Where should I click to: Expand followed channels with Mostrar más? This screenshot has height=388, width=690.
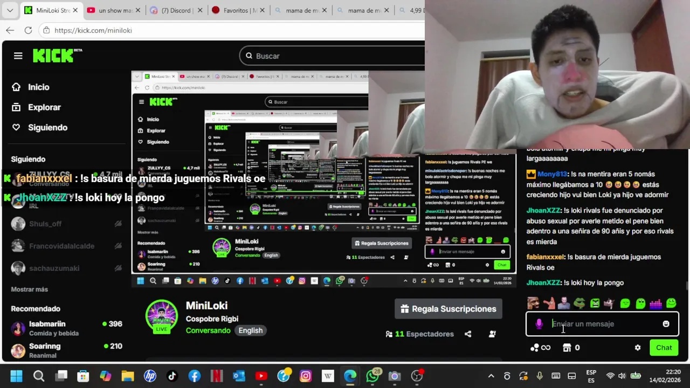pos(30,289)
